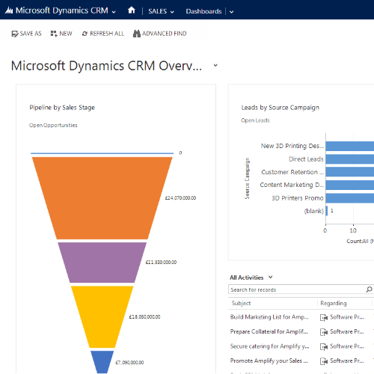The image size is (374, 374).
Task: Open Software Pr... link in Secure catering row
Action: coord(347,346)
